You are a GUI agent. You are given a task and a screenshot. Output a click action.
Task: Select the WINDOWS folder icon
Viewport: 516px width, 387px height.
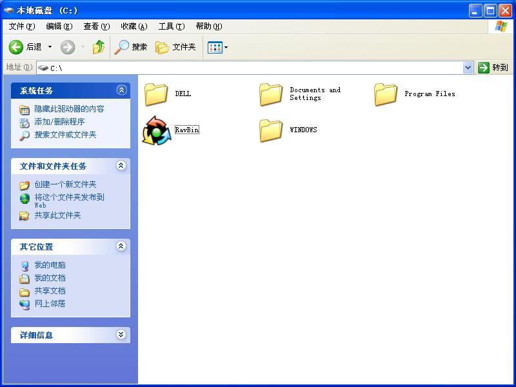pos(271,130)
